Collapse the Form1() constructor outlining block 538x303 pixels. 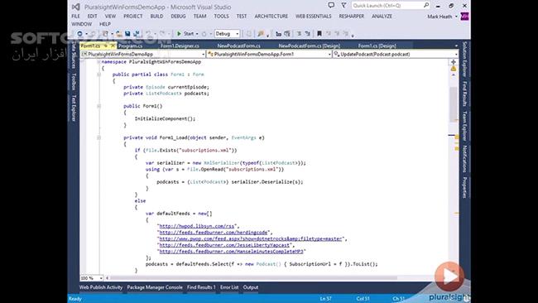point(98,106)
